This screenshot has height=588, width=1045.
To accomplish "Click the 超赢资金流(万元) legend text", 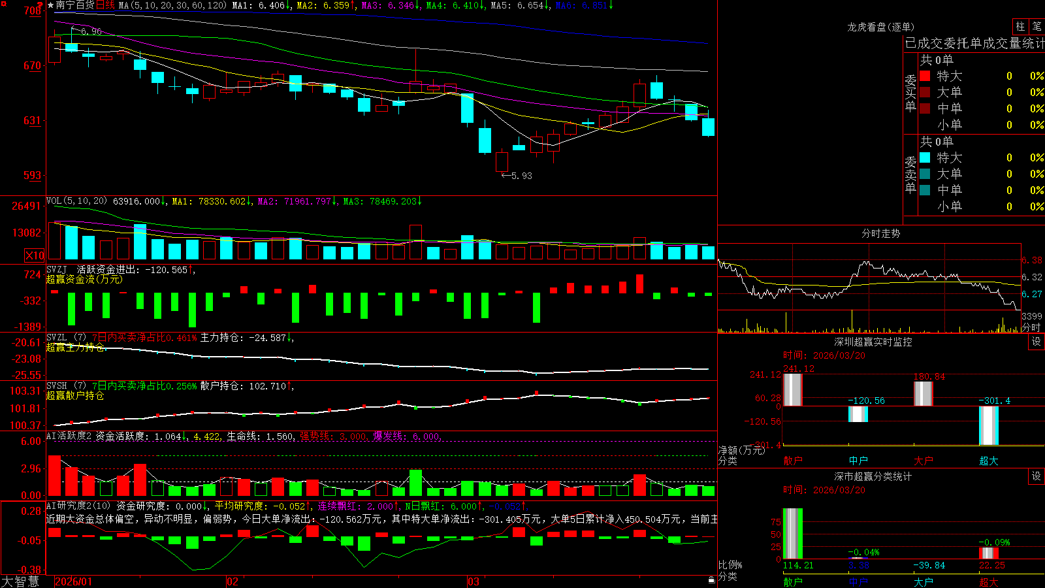I will [84, 279].
